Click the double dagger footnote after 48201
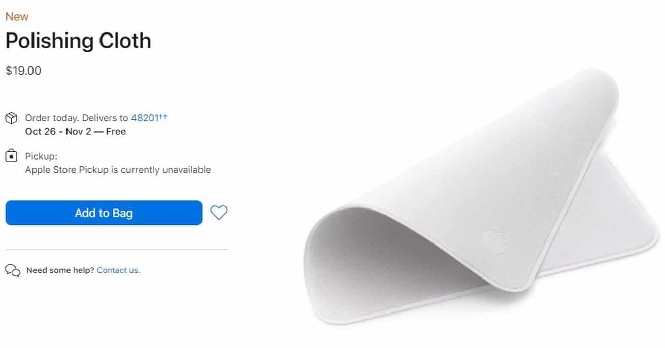Screen dimensions: 665x348 pyautogui.click(x=163, y=117)
